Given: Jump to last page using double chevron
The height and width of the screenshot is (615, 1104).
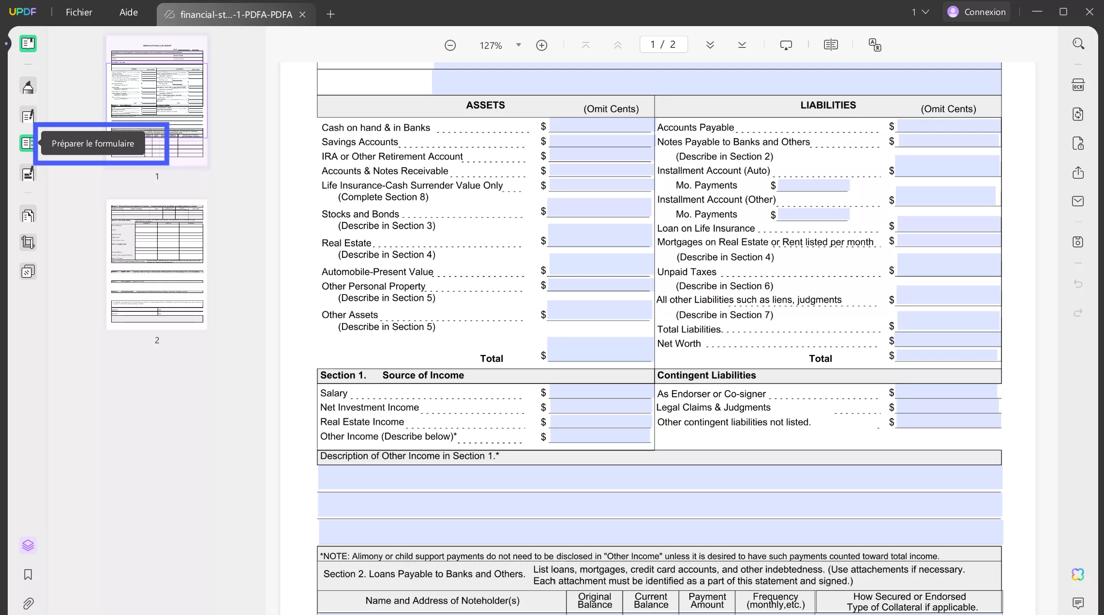Looking at the screenshot, I should coord(742,44).
